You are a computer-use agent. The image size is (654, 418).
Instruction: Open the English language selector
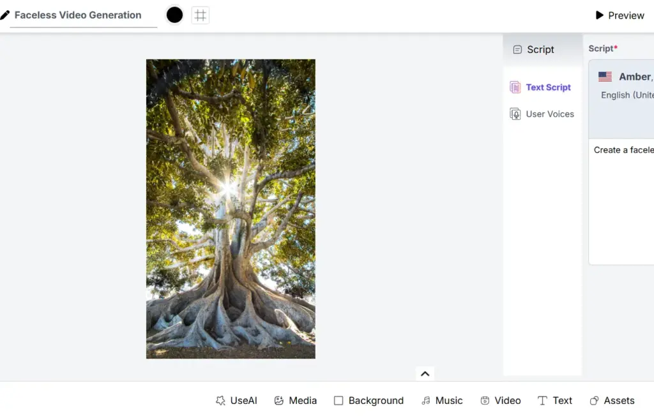pos(627,94)
